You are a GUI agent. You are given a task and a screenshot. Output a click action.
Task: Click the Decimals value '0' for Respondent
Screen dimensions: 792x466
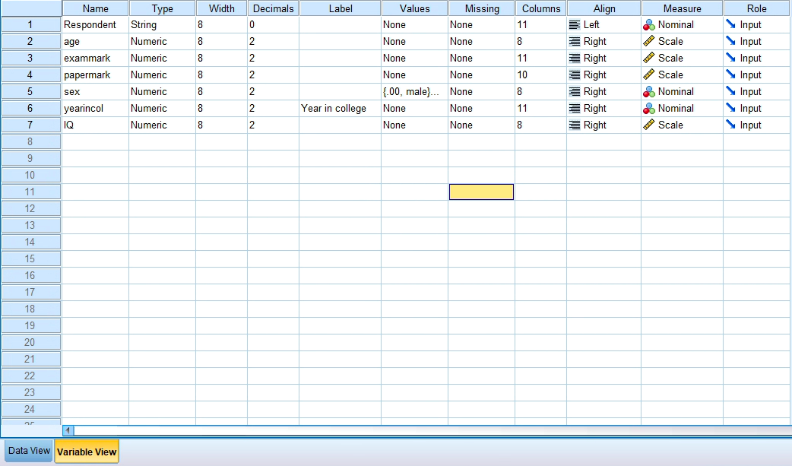[x=274, y=25]
